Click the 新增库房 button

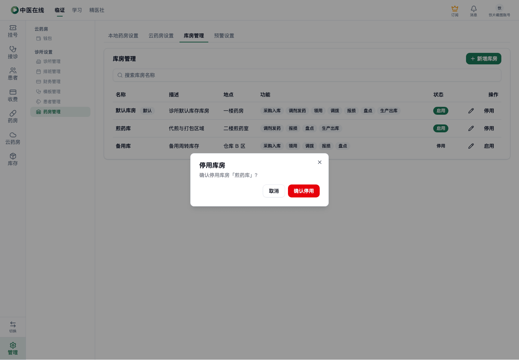tap(484, 59)
